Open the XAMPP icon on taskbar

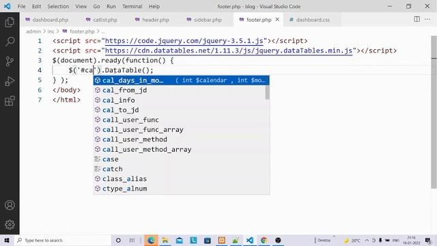221,240
